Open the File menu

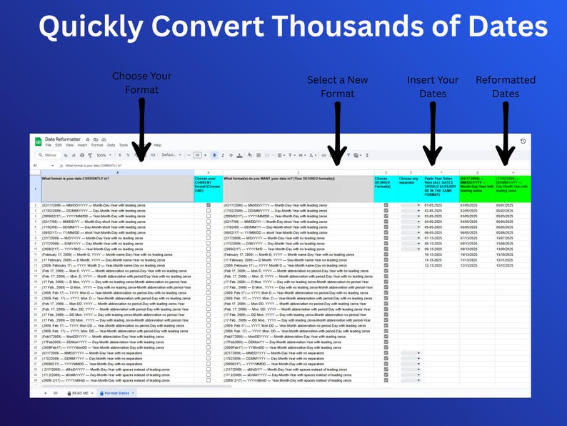point(48,145)
